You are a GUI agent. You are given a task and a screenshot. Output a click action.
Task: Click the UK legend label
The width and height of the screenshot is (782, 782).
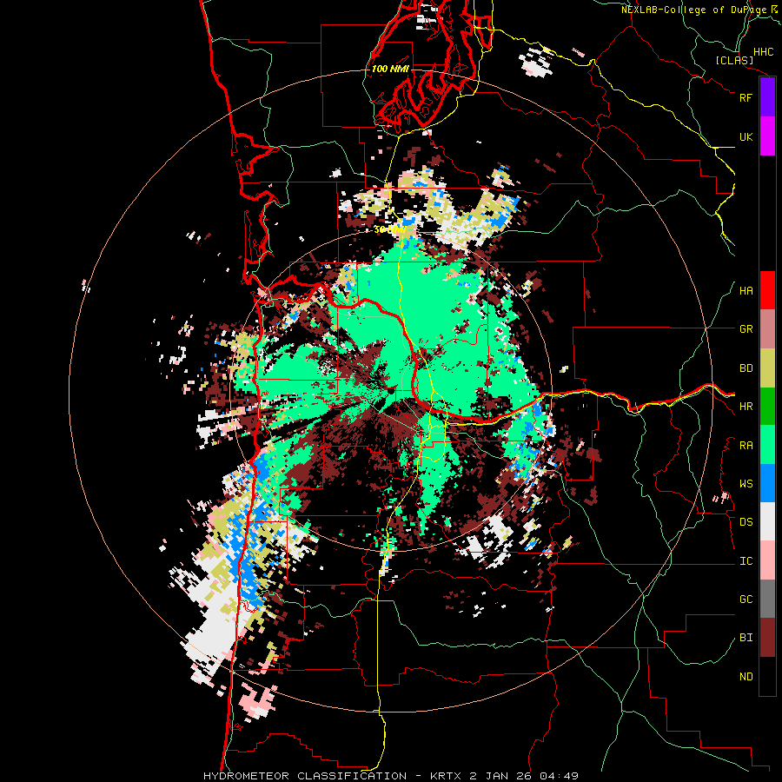pos(746,136)
